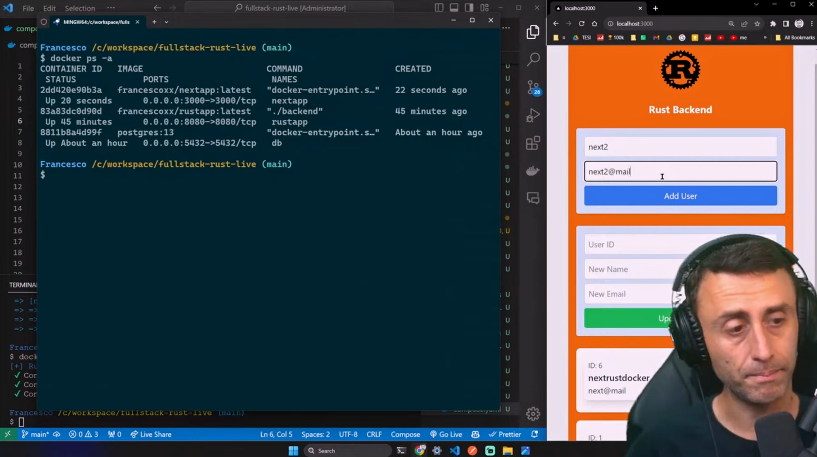Click the New Email input field

point(626,294)
